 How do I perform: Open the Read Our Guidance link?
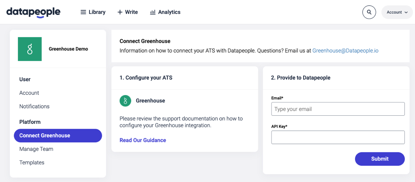coord(143,140)
